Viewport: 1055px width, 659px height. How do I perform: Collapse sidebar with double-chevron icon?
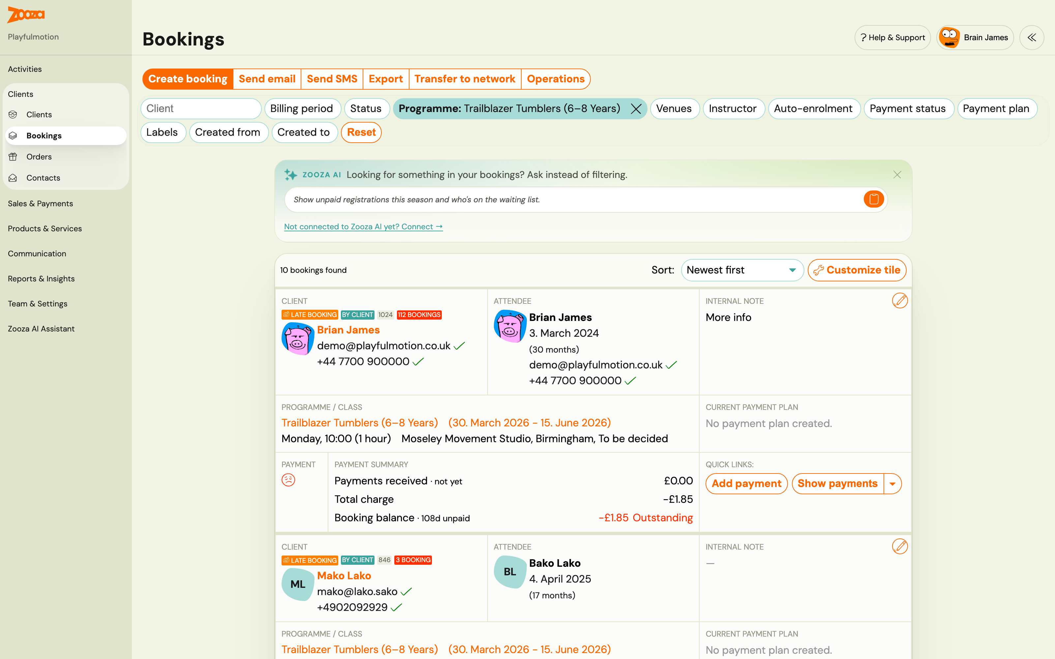[1032, 38]
